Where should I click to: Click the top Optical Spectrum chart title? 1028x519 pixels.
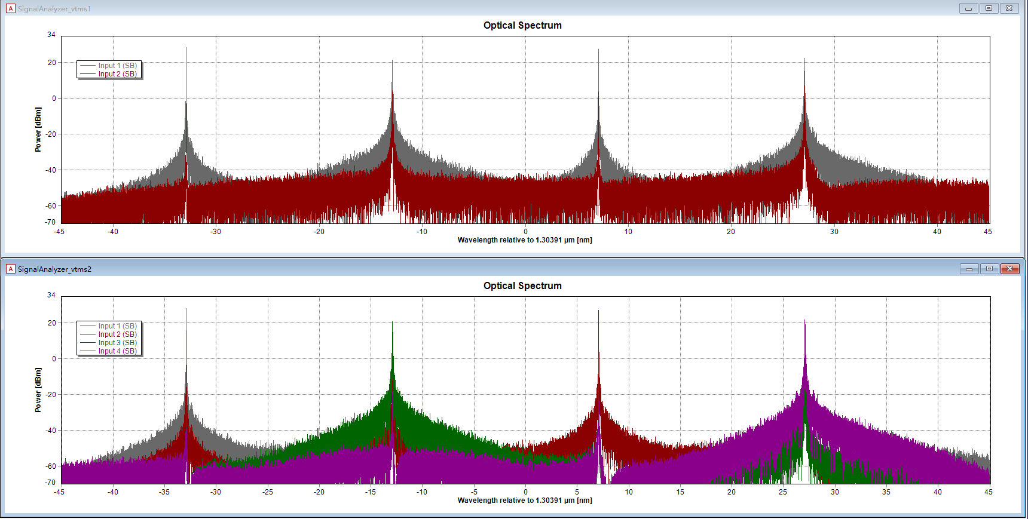point(522,25)
